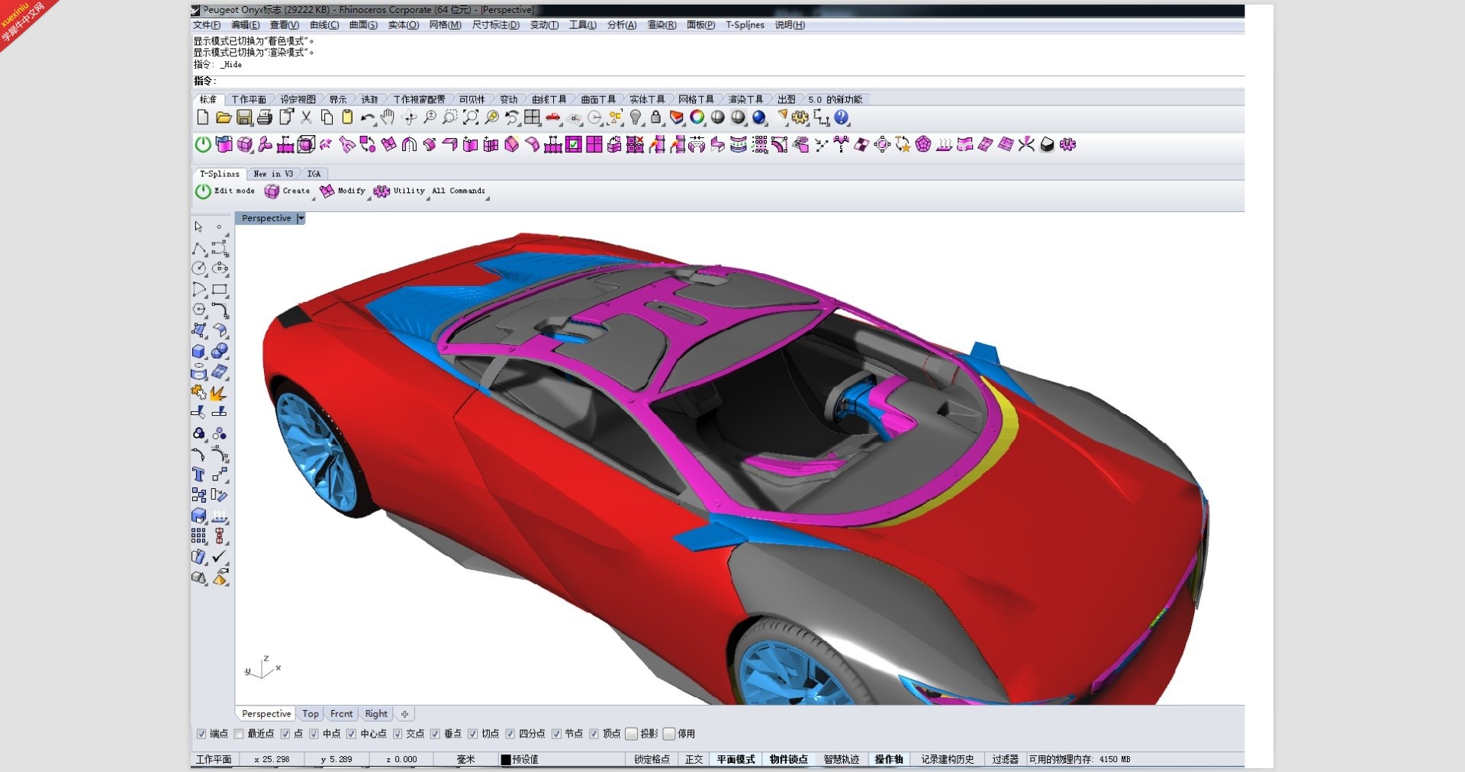
Task: Open T-Splines menu
Action: coord(745,25)
